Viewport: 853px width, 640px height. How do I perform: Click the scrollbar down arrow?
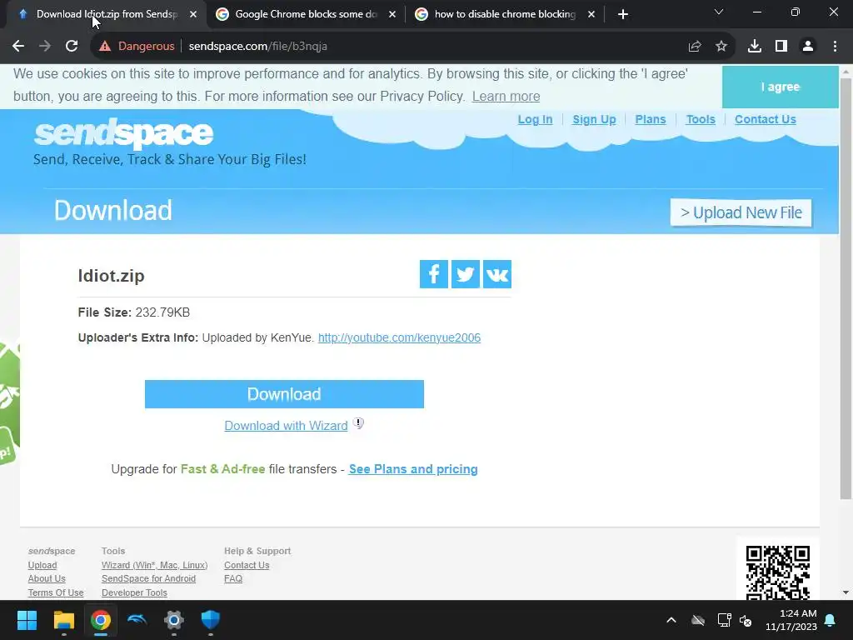[846, 592]
